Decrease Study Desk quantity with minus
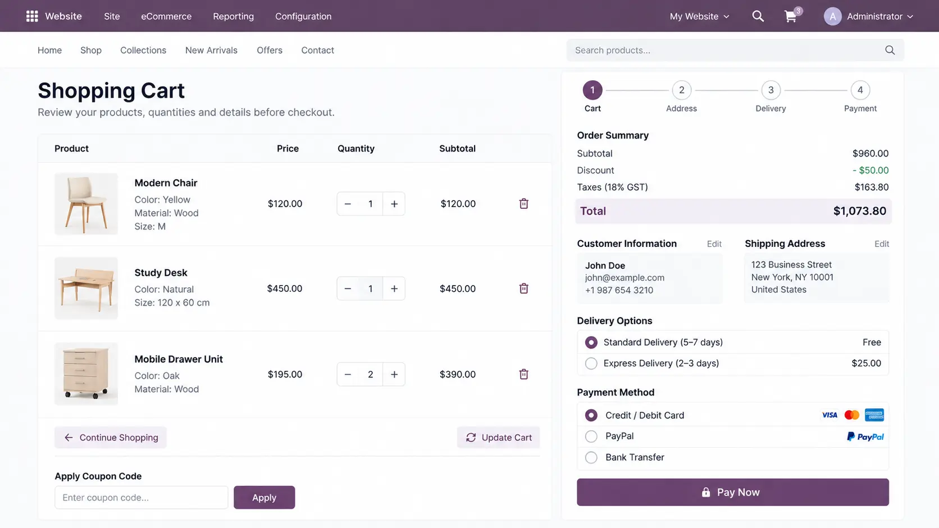This screenshot has width=939, height=528. tap(348, 288)
